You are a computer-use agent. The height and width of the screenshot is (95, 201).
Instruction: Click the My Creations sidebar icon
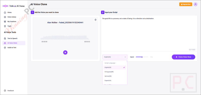pyautogui.click(x=5, y=21)
